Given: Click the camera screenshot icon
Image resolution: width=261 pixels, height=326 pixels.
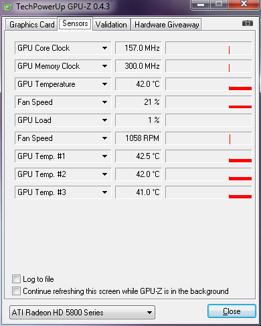Looking at the screenshot, I should click(x=248, y=23).
